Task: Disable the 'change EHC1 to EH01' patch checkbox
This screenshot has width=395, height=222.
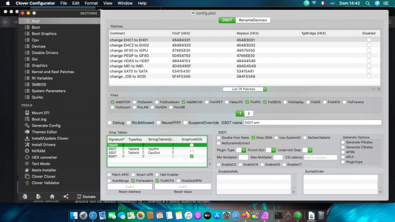Action: tap(368, 39)
